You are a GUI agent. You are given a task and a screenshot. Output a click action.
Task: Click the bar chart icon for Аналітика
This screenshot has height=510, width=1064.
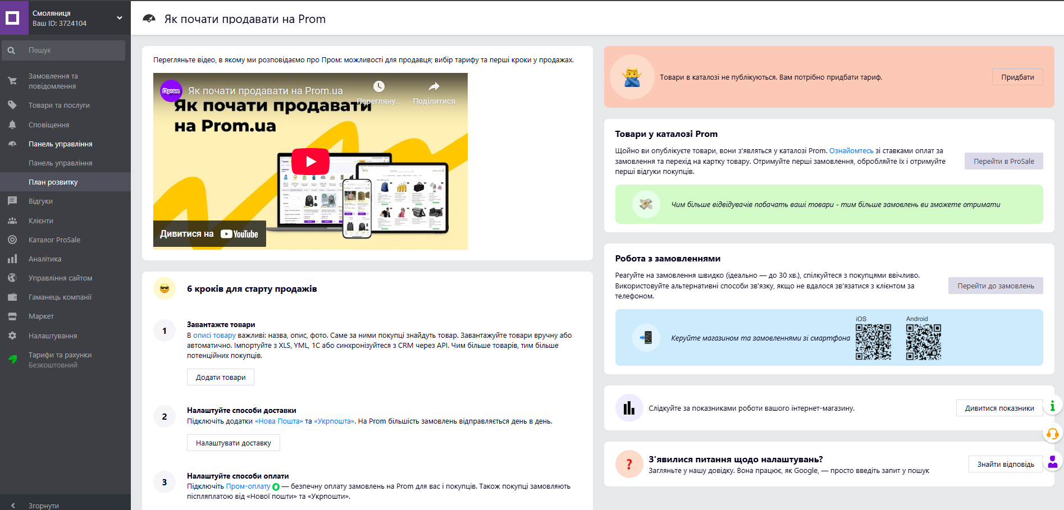[12, 259]
